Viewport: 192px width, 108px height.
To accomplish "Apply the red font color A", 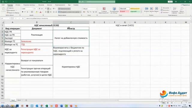I will [x=40, y=12].
